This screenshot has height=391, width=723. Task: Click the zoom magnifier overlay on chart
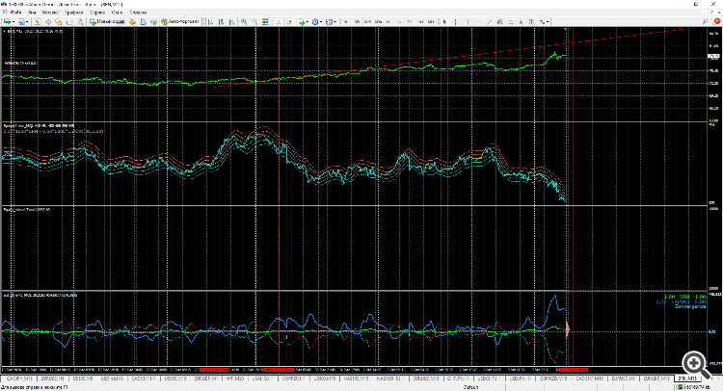tap(694, 361)
